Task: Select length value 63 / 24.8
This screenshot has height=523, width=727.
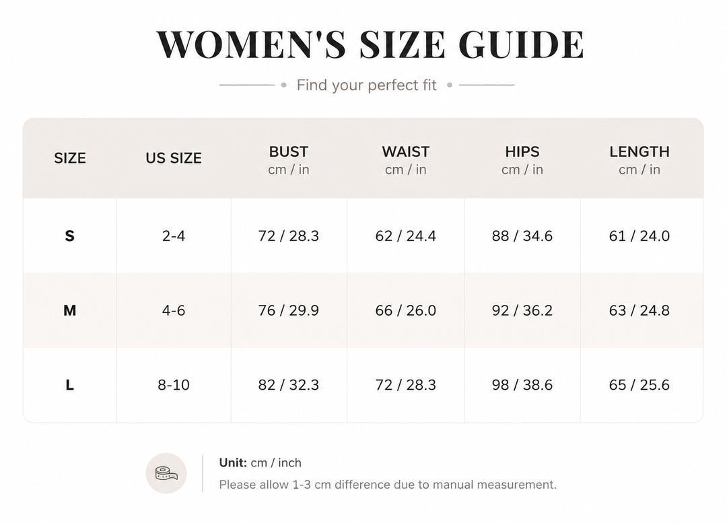Action: tap(639, 310)
